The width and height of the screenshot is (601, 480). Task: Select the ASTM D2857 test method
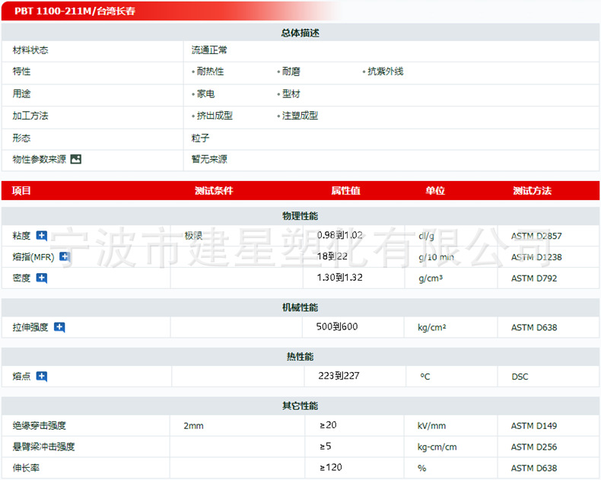click(x=536, y=236)
